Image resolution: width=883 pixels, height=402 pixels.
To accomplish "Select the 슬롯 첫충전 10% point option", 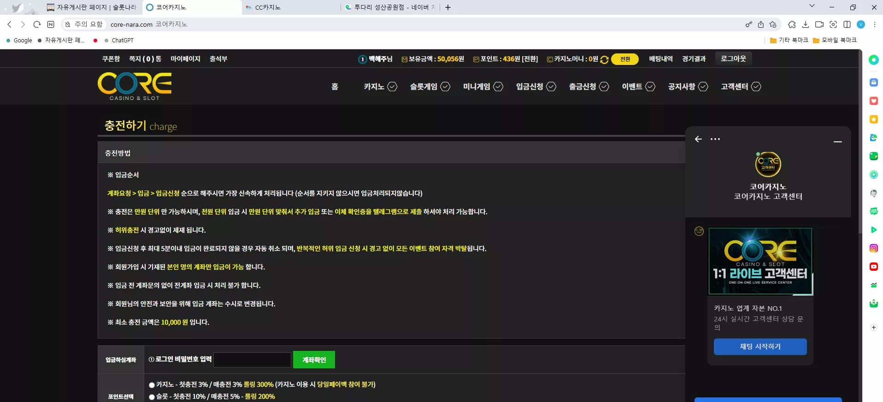I will [152, 397].
